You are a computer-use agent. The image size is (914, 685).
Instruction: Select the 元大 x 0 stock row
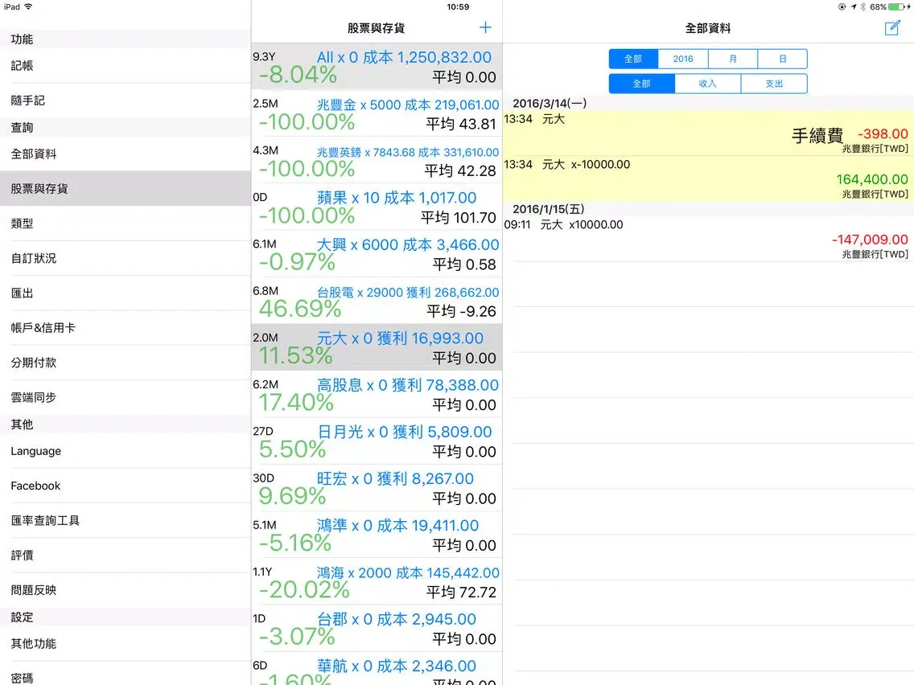(377, 347)
